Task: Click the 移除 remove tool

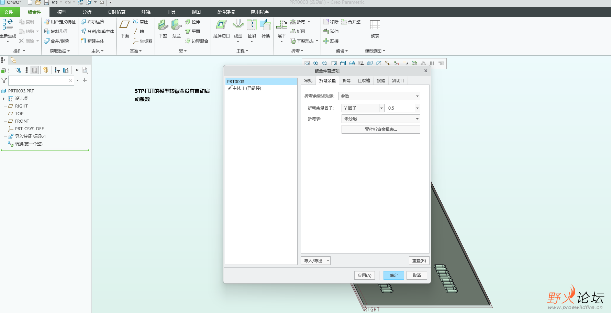Action: click(331, 22)
